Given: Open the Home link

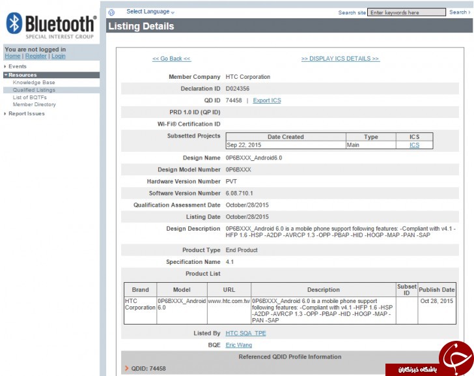Looking at the screenshot, I should tap(12, 56).
